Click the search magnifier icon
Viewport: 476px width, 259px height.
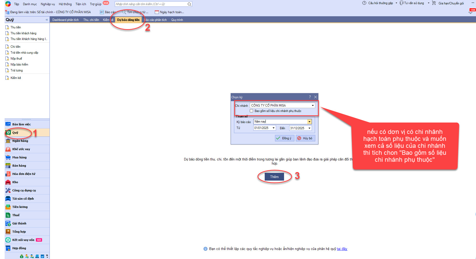tap(189, 4)
